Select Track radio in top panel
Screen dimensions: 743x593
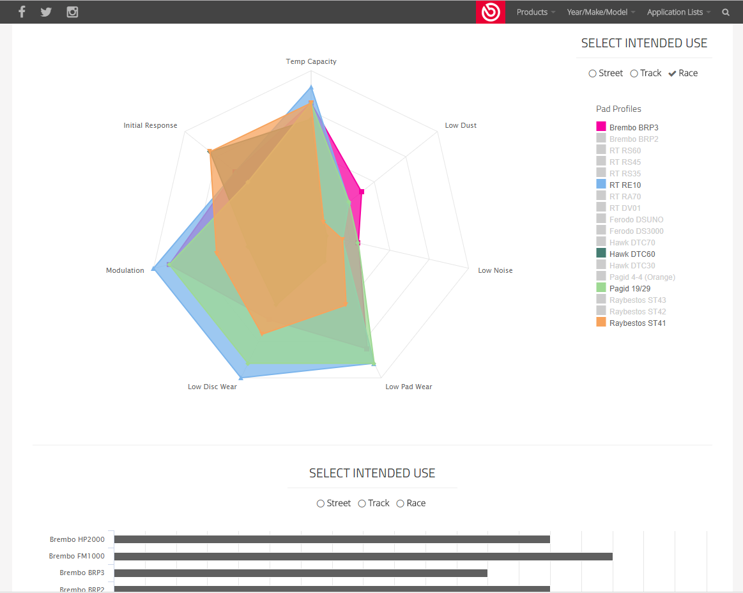point(634,73)
